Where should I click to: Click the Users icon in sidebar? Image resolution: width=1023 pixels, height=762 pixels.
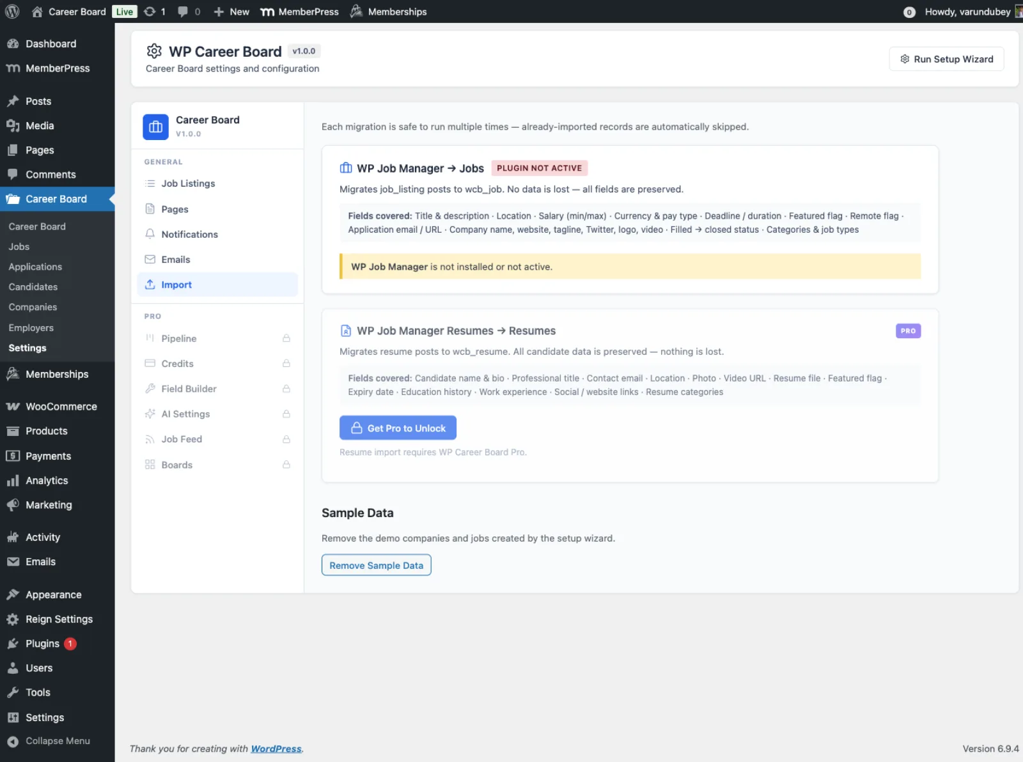click(x=13, y=668)
